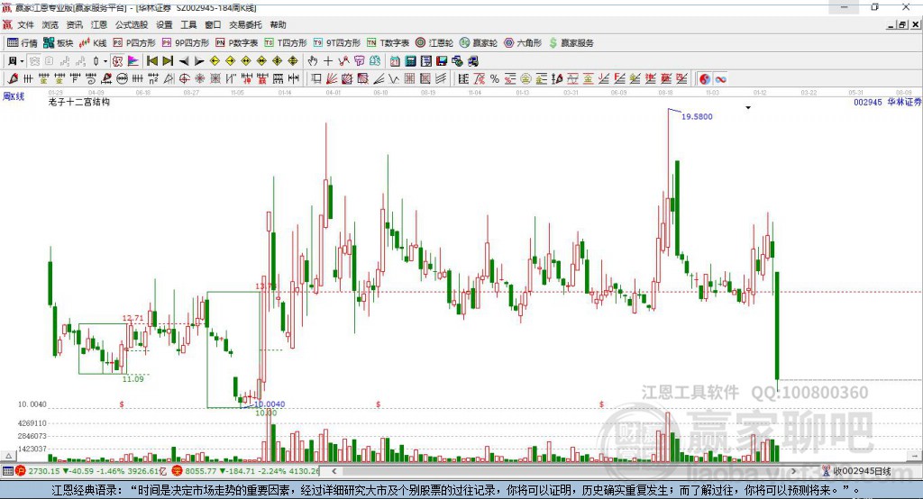
Task: Click the 沪 Shanghai index badge
Action: (21, 471)
